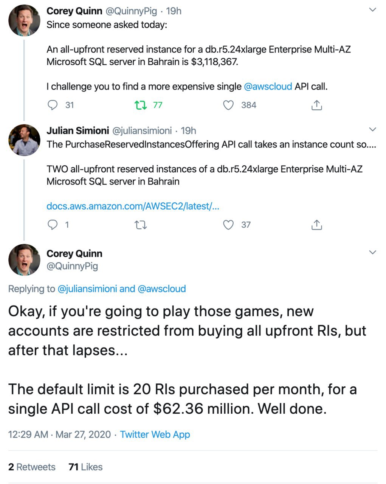Screen dimensions: 386x484
Task: Share Corey Quinn's first tweet
Action: [316, 105]
